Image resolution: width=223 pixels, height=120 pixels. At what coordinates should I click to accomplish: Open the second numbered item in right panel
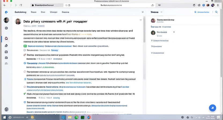point(157,46)
